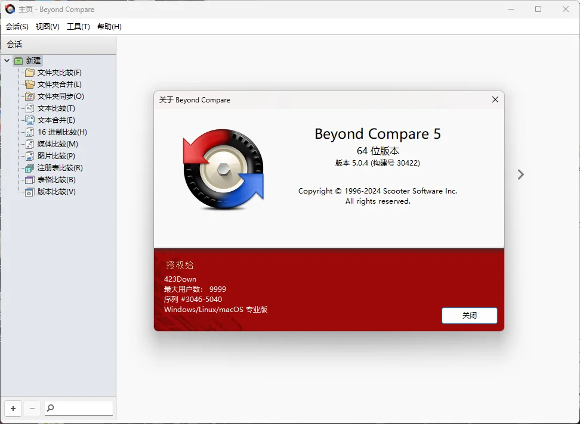Collapse the 新建 tree node
Image resolution: width=580 pixels, height=424 pixels.
coord(6,60)
